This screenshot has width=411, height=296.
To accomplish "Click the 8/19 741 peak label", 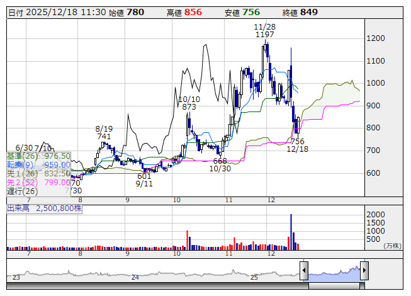I will (104, 132).
